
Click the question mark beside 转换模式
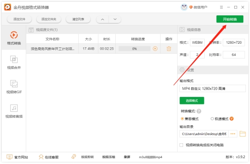(x=199, y=111)
